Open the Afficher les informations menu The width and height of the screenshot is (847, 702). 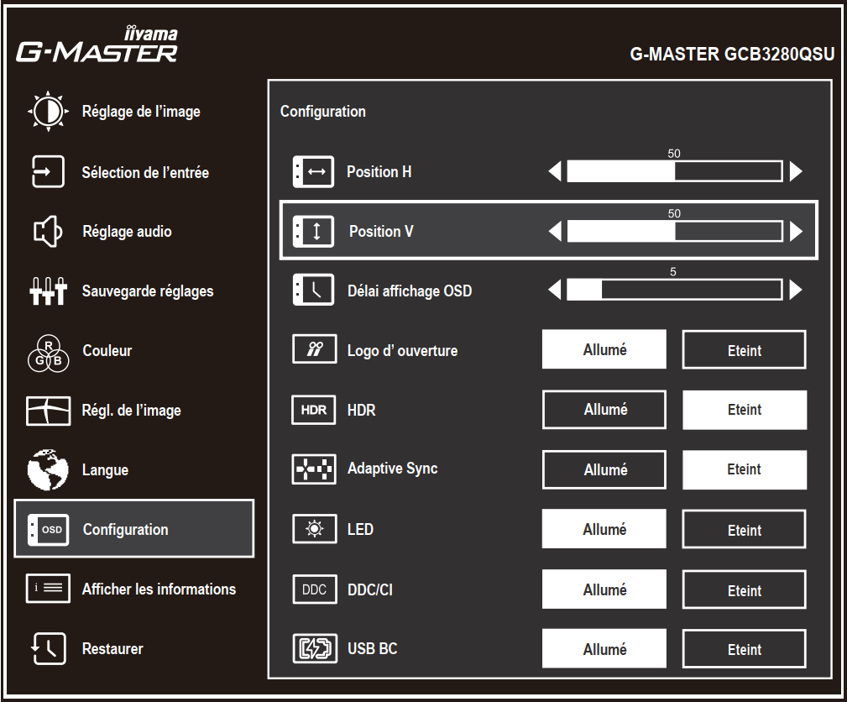point(158,589)
